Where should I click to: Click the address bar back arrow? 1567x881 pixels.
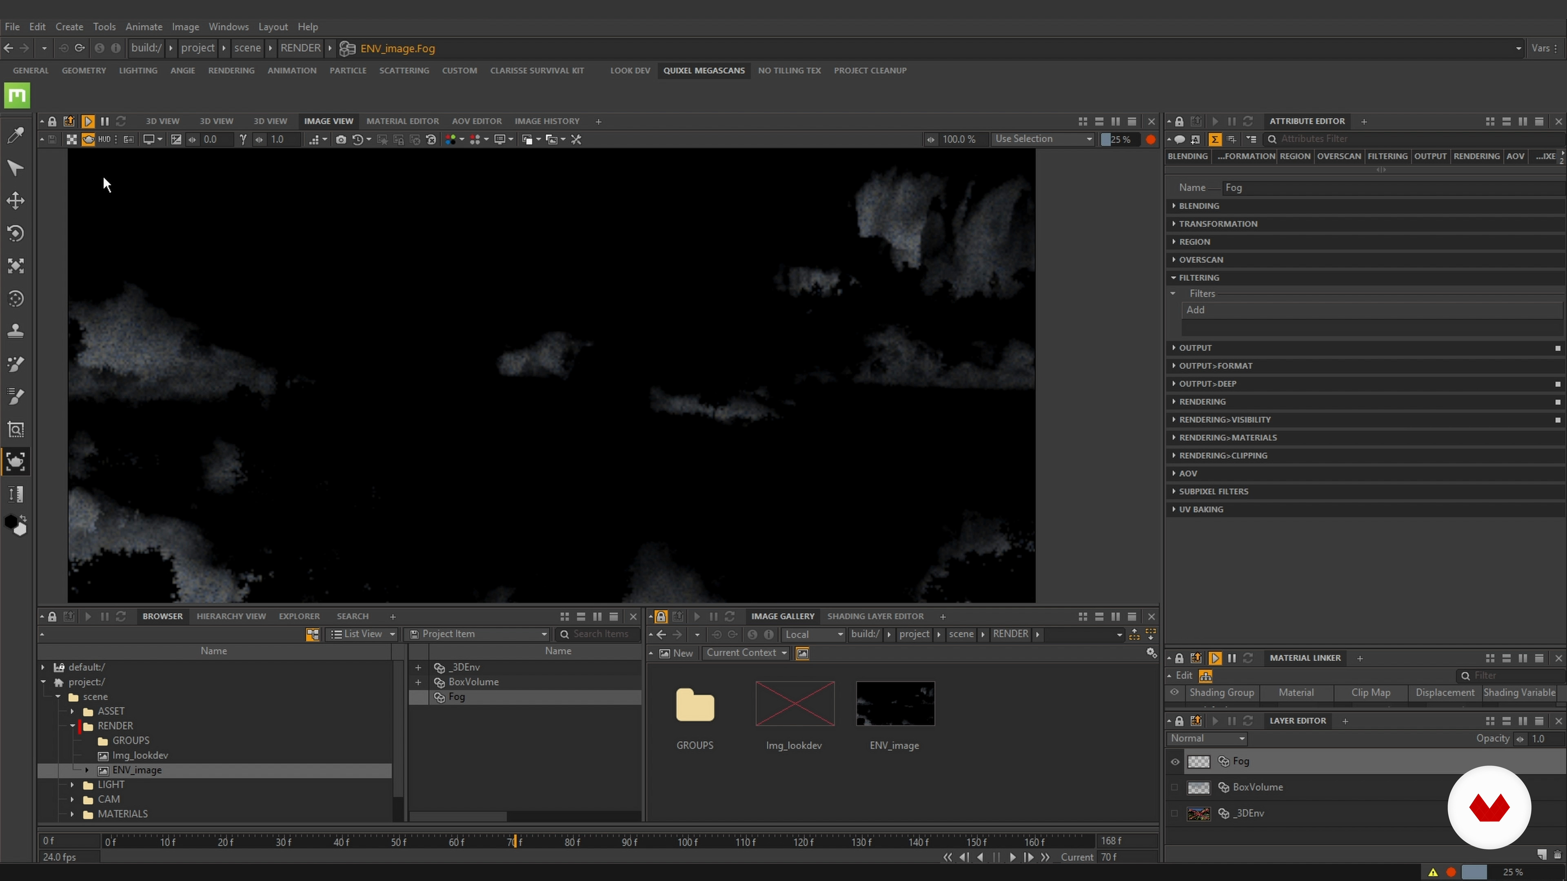pyautogui.click(x=9, y=48)
